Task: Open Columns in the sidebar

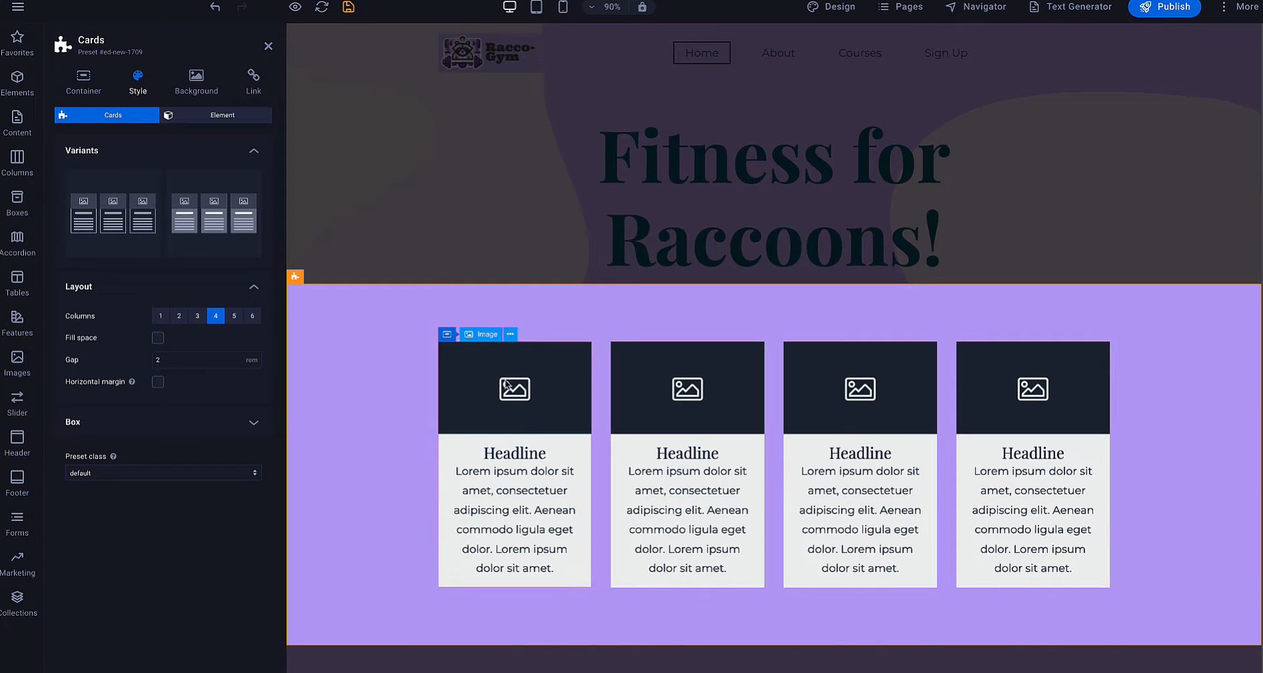Action: [17, 163]
